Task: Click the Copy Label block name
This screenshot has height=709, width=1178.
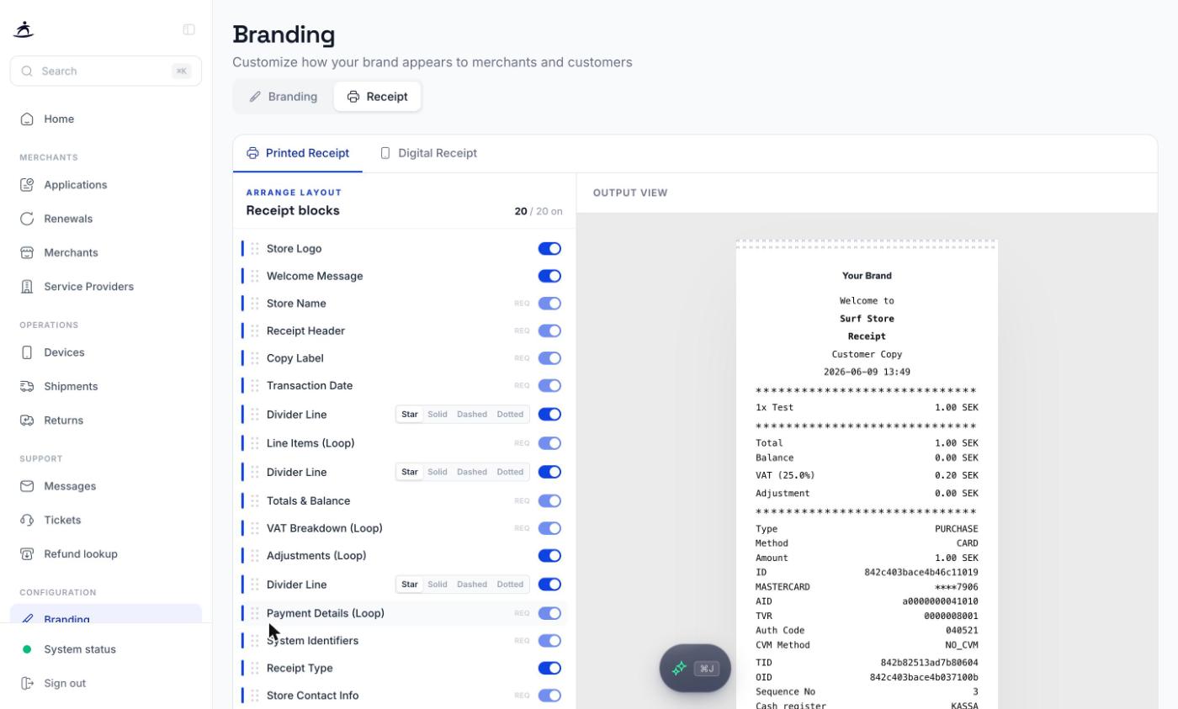Action: (x=295, y=358)
